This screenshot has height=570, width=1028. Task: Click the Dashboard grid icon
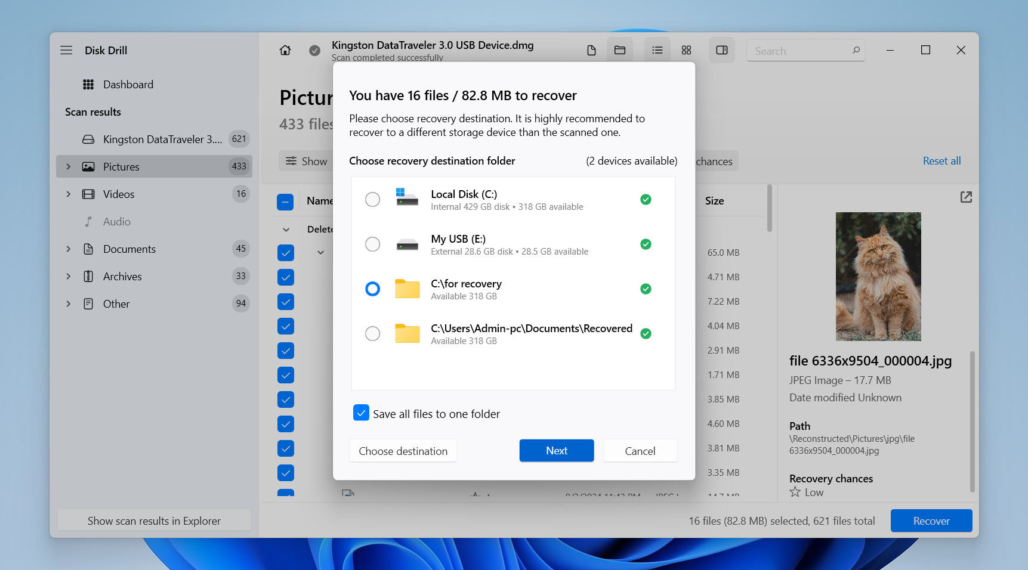[x=88, y=85]
